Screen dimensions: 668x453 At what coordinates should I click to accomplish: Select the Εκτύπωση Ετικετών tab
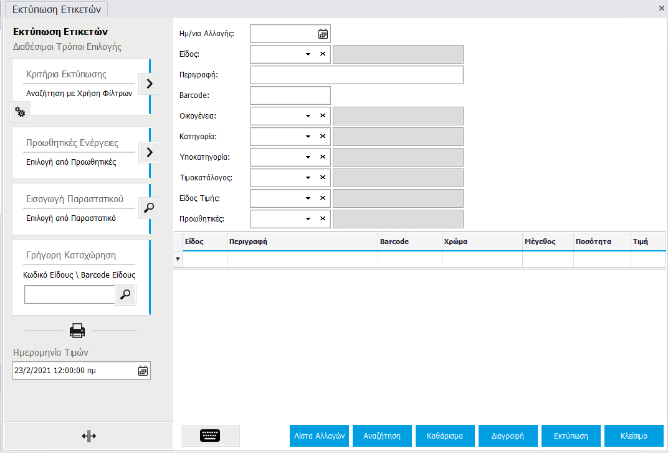(56, 9)
